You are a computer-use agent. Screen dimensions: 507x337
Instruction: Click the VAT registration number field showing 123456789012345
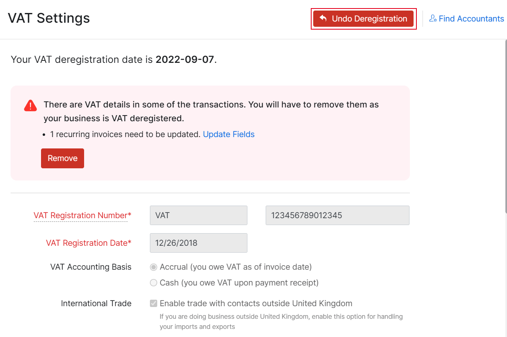point(337,215)
